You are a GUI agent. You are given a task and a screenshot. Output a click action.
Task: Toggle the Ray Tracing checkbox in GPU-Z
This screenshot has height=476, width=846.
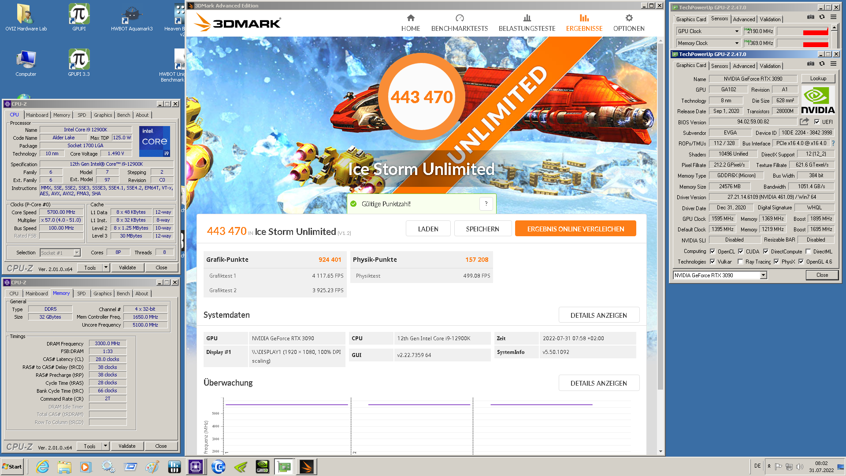tap(740, 262)
